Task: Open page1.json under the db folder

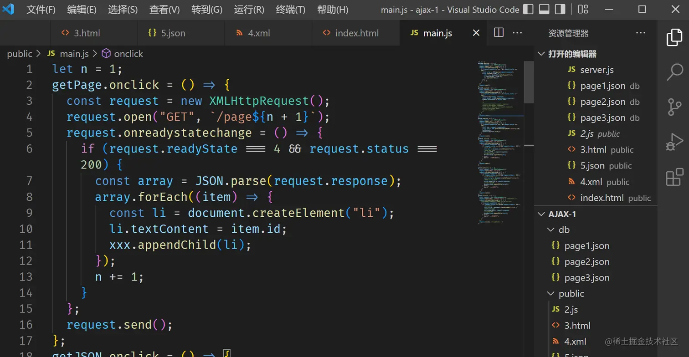Action: pyautogui.click(x=596, y=245)
